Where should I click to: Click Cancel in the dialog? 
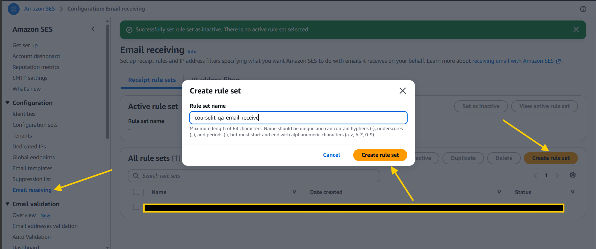click(x=331, y=155)
